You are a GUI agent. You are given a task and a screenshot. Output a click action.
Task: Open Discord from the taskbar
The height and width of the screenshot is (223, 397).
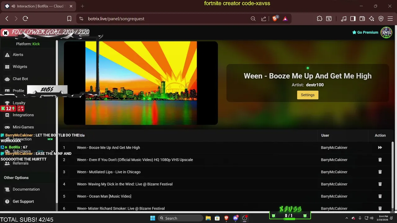pyautogui.click(x=235, y=218)
